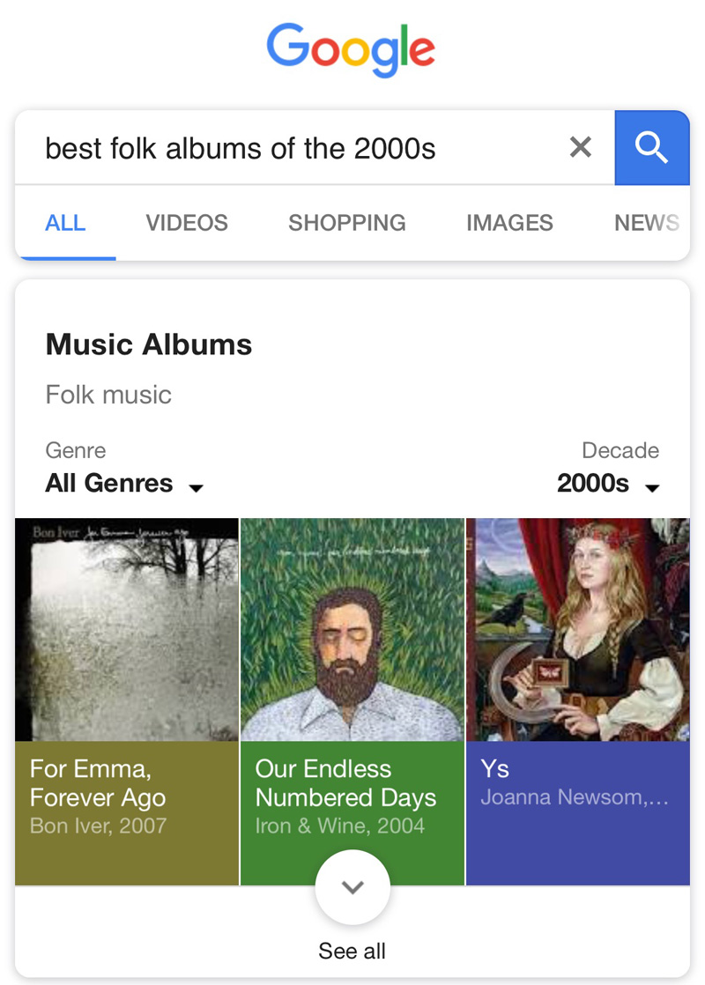Screen dimensions: 705x985
Task: Select the All results tab
Action: tap(65, 223)
